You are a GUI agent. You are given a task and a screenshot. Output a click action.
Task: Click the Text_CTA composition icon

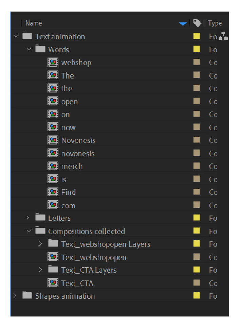pos(53,283)
